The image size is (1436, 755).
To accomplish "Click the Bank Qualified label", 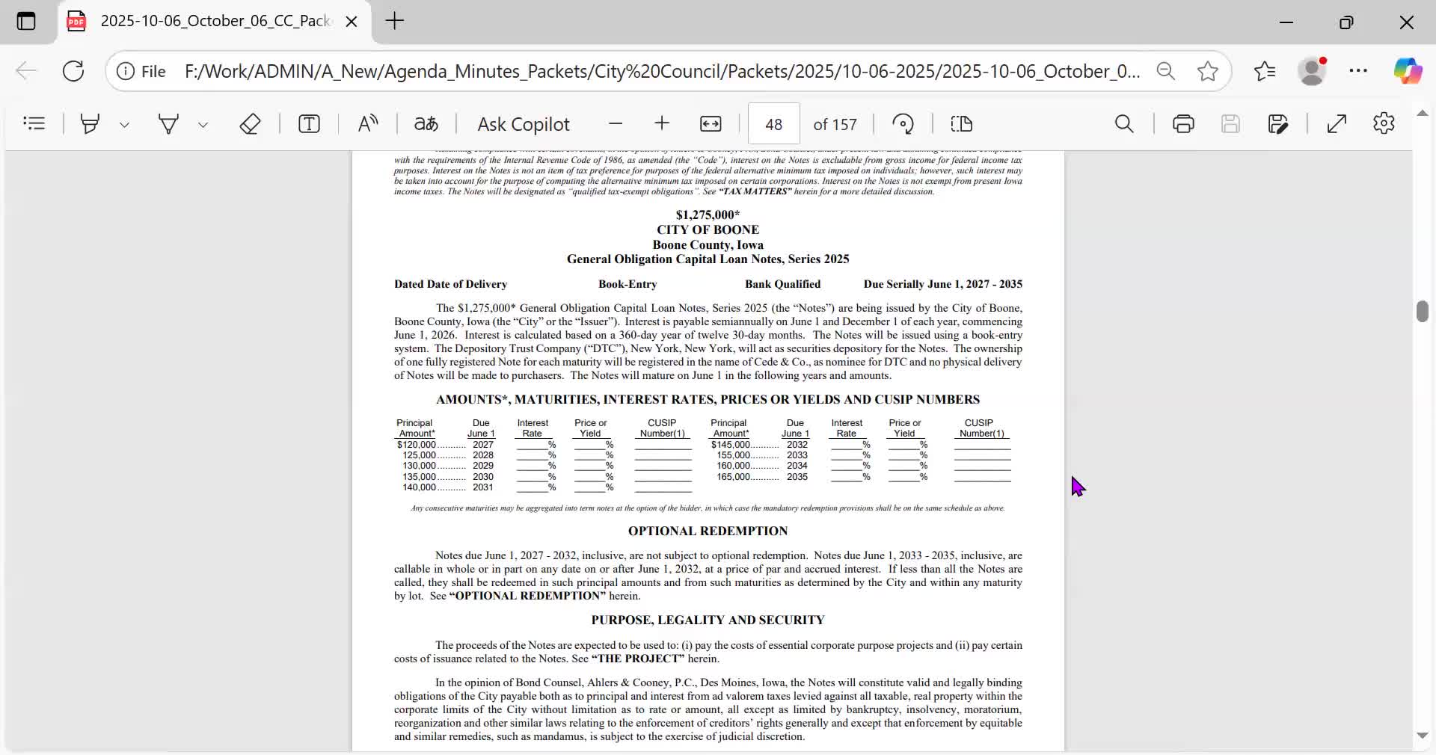I will click(782, 284).
